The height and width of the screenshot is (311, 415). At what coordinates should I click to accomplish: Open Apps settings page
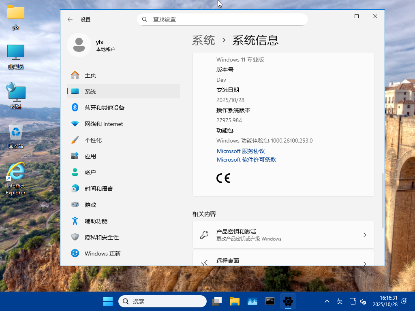click(90, 156)
